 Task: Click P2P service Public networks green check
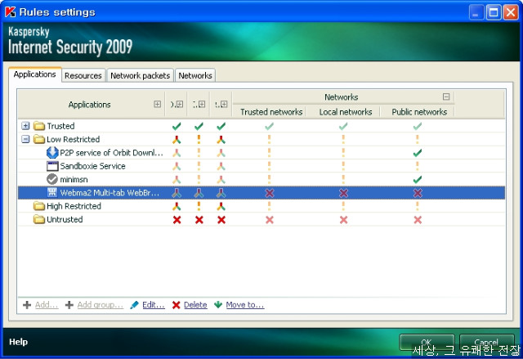(418, 153)
